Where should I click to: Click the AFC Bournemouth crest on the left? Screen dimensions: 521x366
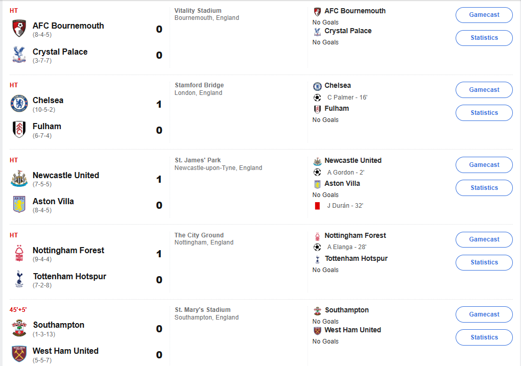pos(19,29)
